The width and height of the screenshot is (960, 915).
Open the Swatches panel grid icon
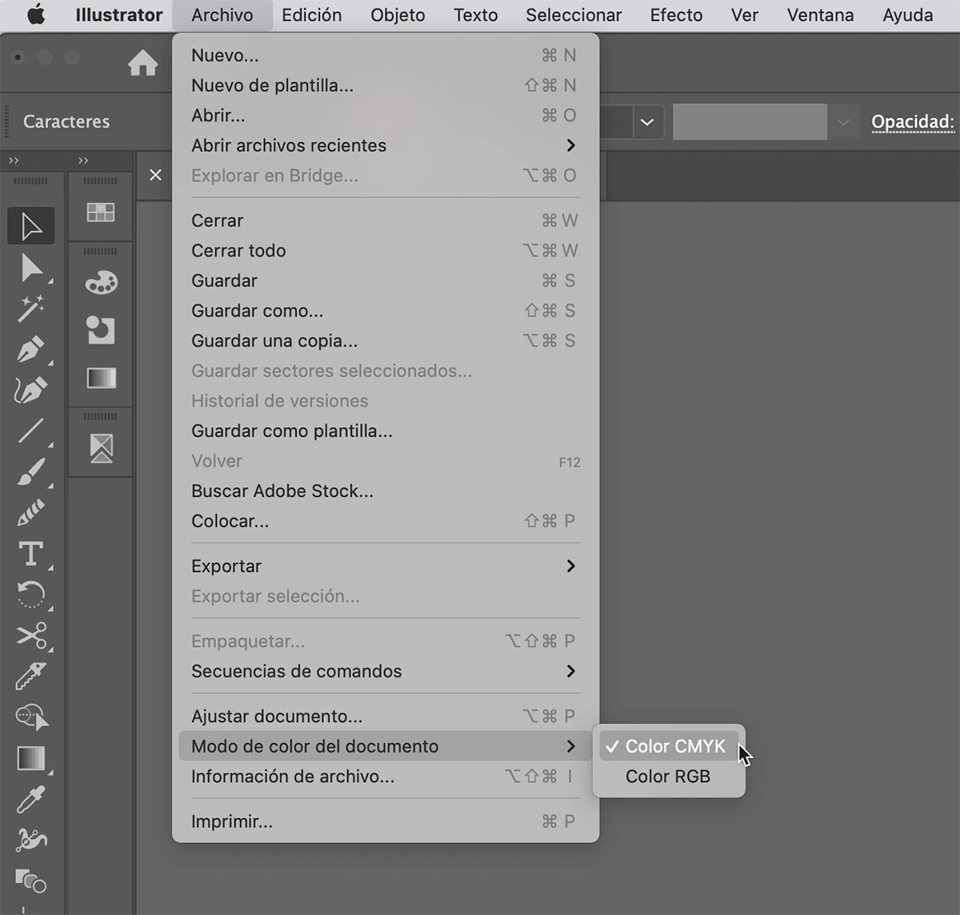[101, 212]
